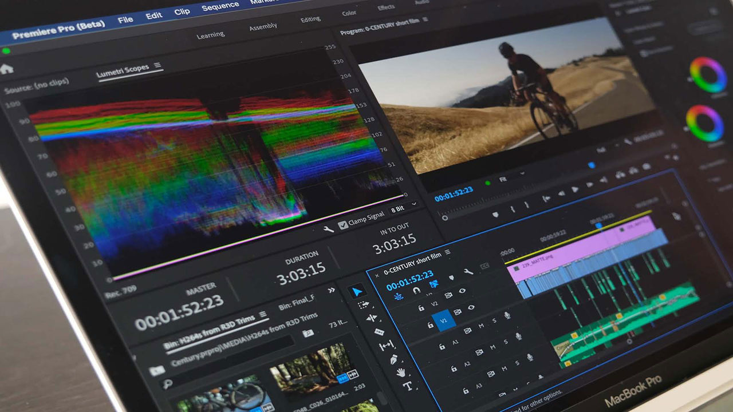Image resolution: width=733 pixels, height=412 pixels.
Task: Click the Home icon
Action: (6, 69)
